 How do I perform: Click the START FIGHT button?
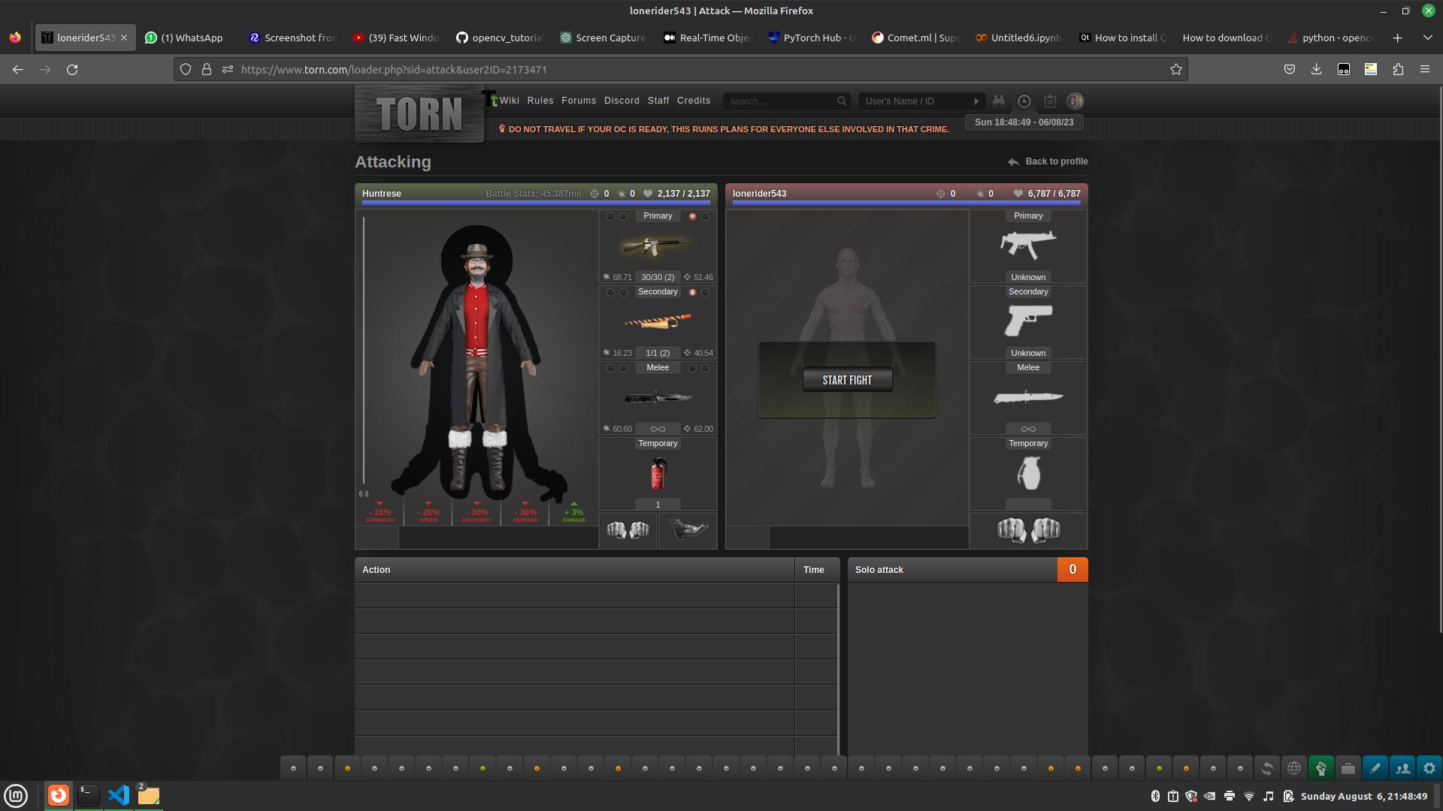(847, 380)
